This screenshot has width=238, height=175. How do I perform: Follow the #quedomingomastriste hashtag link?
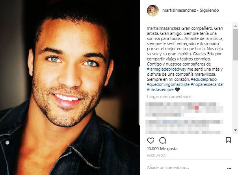[x=168, y=84]
